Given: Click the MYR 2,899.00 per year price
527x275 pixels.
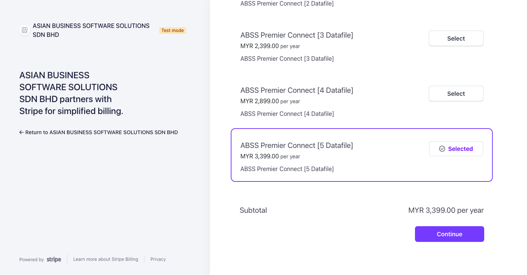Looking at the screenshot, I should click(270, 101).
